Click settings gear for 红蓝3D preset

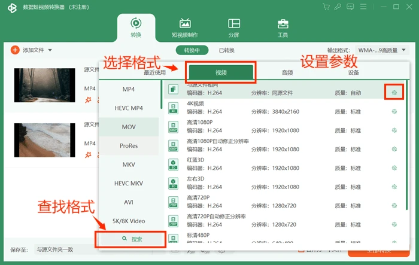(394, 168)
